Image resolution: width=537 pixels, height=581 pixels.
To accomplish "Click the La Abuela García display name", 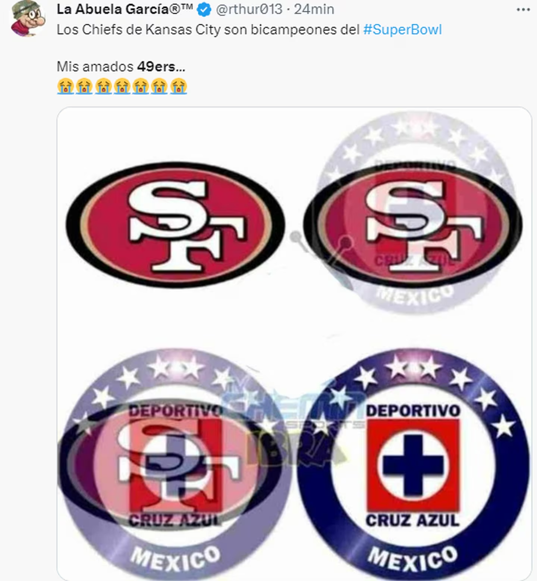I will [x=125, y=9].
